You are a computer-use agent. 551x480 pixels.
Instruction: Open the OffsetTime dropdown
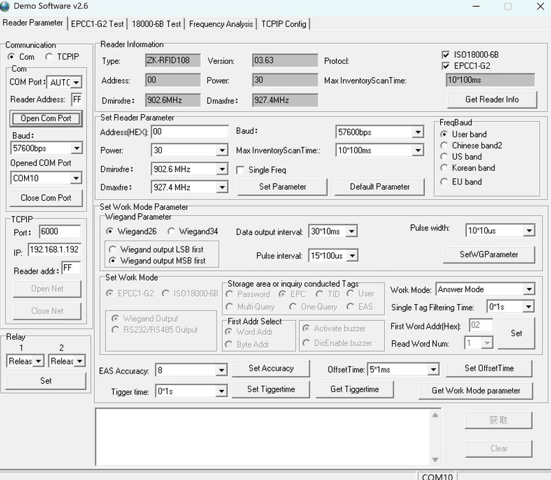point(433,369)
